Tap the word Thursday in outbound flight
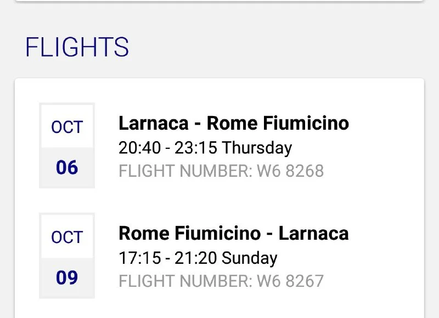This screenshot has height=318, width=439. 257,148
